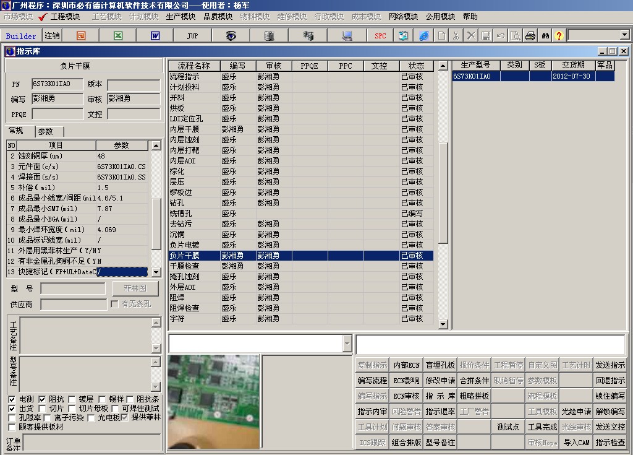Enable the 阻抗条 checkbox
Image resolution: width=633 pixels, height=455 pixels.
click(x=130, y=399)
